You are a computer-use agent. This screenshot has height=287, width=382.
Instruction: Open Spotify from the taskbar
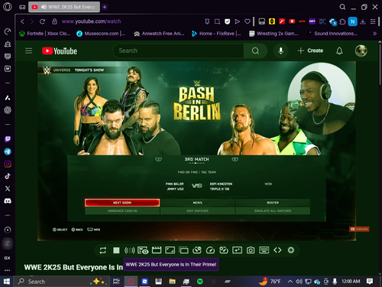pyautogui.click(x=200, y=282)
